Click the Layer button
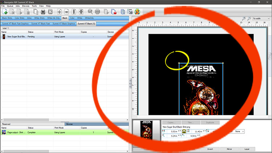The height and width of the screenshot is (153, 272). (x=247, y=149)
